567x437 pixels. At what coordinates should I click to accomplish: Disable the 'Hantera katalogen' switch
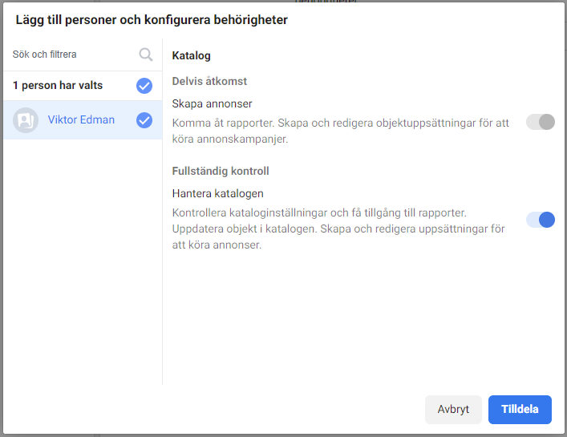(541, 220)
